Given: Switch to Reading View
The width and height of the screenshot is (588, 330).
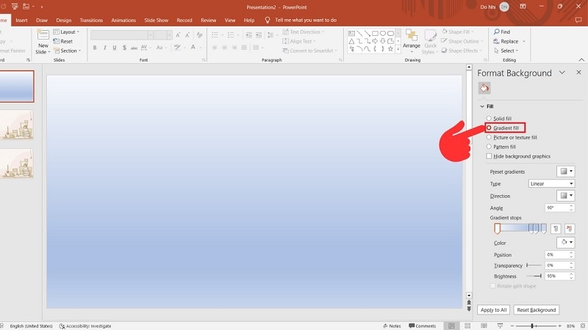Looking at the screenshot, I should tap(484, 326).
